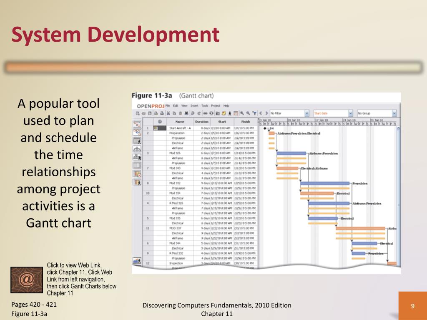Click row number 1 header

pos(148,128)
